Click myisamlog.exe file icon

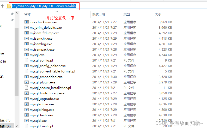pyautogui.click(x=27, y=44)
